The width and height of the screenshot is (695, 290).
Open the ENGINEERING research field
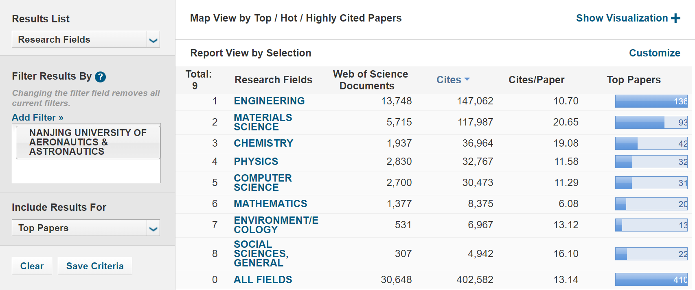269,101
